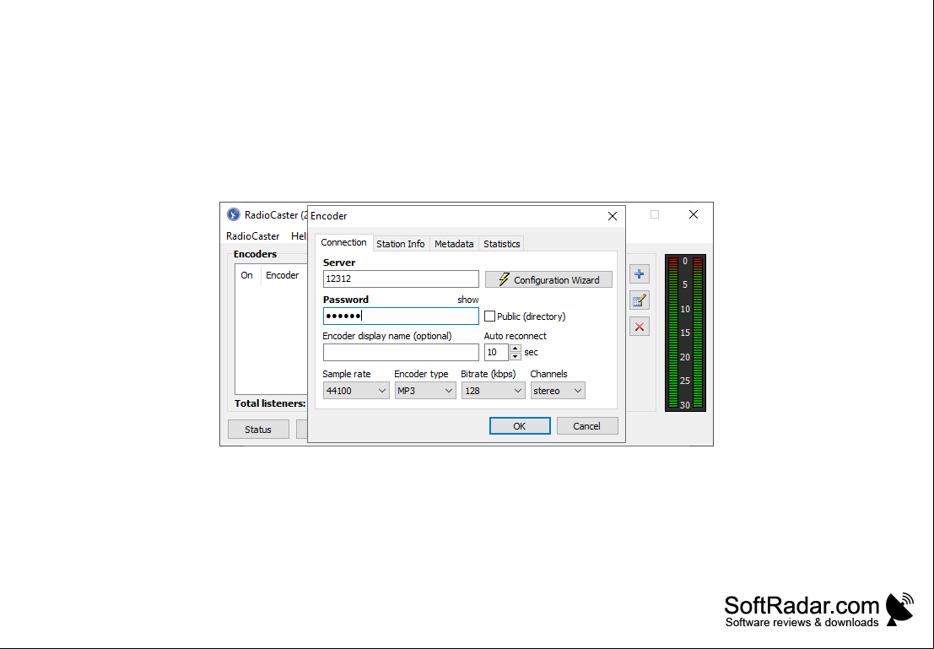This screenshot has width=934, height=649.
Task: Click the Encoder column header
Action: (x=283, y=275)
